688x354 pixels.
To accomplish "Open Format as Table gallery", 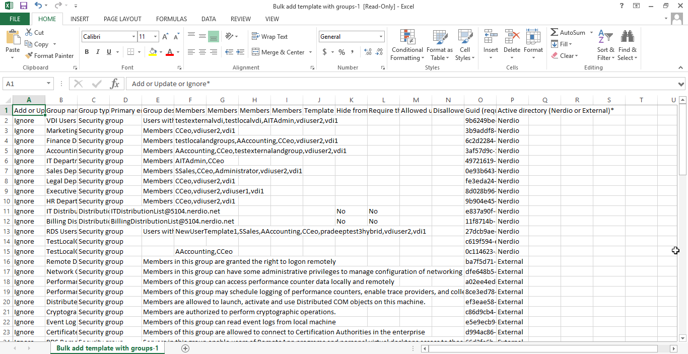I will point(440,45).
